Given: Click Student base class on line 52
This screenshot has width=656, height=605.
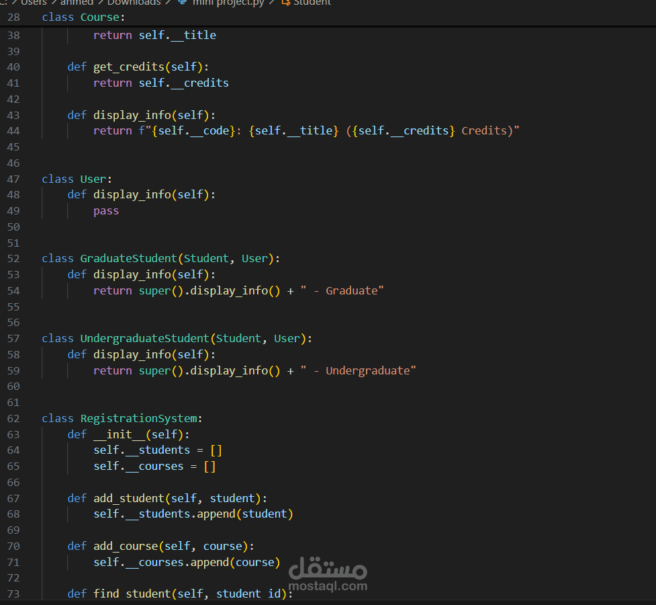Looking at the screenshot, I should tap(206, 259).
